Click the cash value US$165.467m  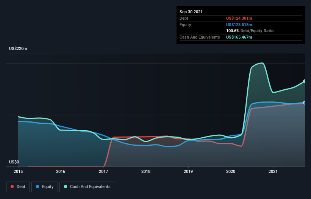point(239,37)
